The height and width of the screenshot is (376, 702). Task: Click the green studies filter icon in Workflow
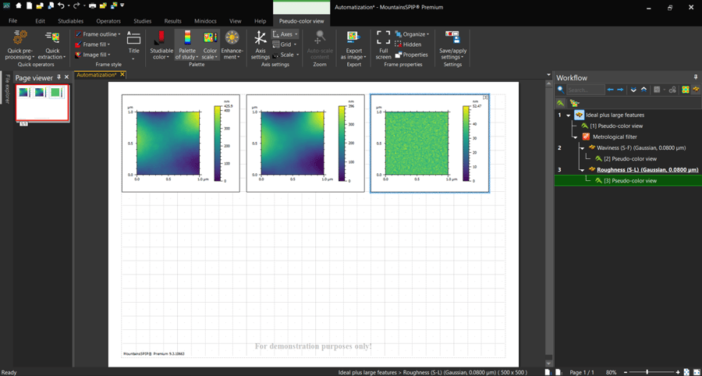560,103
